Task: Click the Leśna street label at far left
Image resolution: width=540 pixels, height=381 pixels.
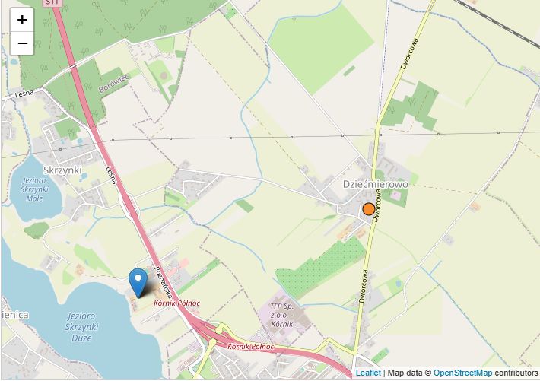Action: point(24,94)
